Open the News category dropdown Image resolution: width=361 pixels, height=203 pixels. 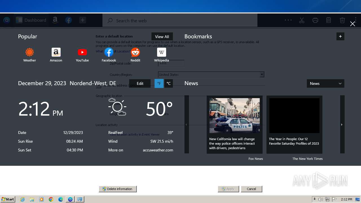pyautogui.click(x=325, y=83)
